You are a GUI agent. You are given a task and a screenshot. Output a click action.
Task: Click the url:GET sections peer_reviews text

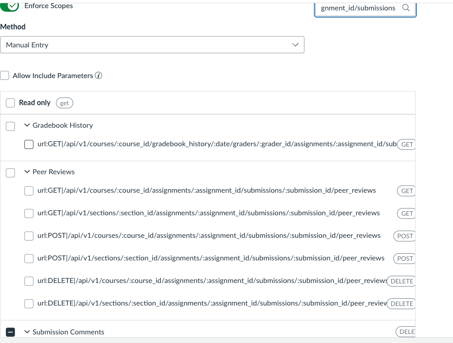[209, 213]
